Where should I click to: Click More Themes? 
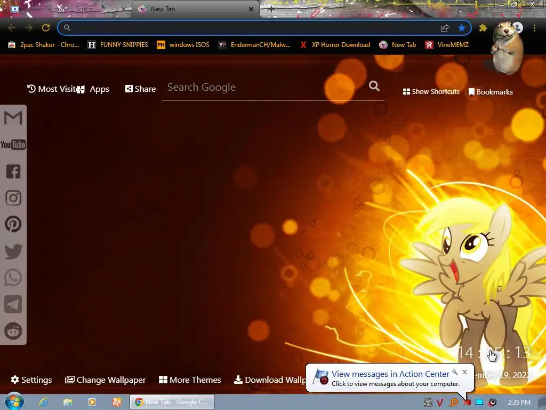pyautogui.click(x=190, y=380)
